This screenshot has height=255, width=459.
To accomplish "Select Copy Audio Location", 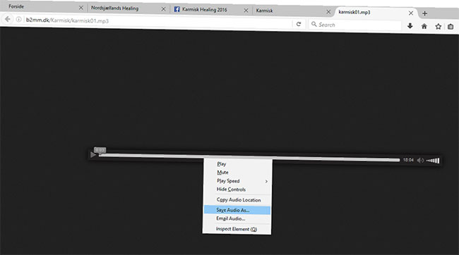I will click(237, 200).
